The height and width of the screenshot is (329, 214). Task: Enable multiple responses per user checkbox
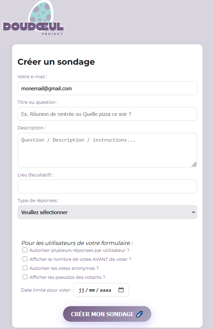pyautogui.click(x=25, y=250)
